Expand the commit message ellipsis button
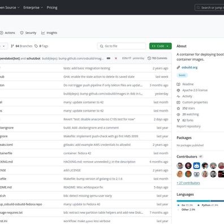Screen dimensions: 224x224 point(109,58)
